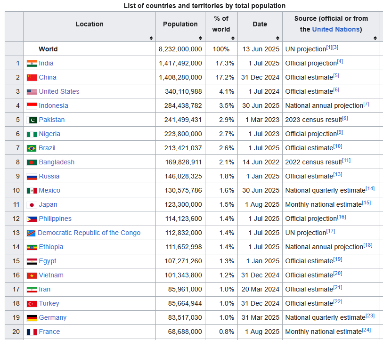Click the Germany flag icon

[32, 318]
